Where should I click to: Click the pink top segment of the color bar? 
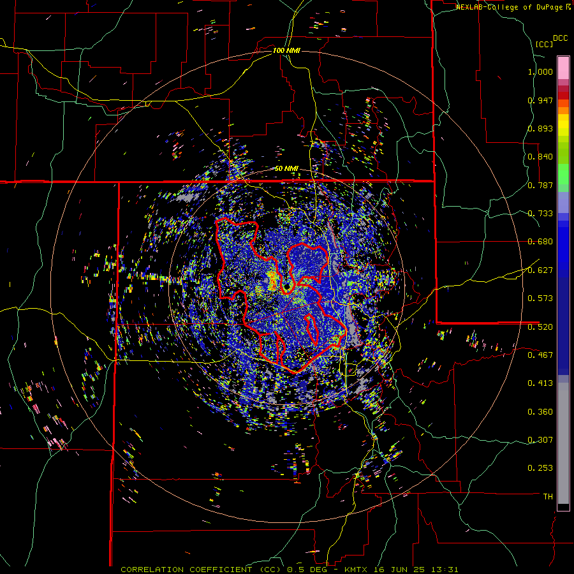pos(563,68)
